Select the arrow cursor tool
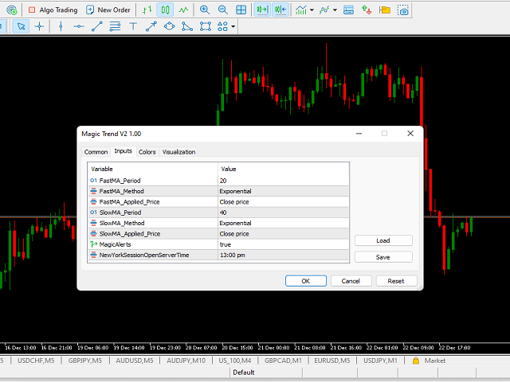The image size is (510, 382). [x=22, y=26]
